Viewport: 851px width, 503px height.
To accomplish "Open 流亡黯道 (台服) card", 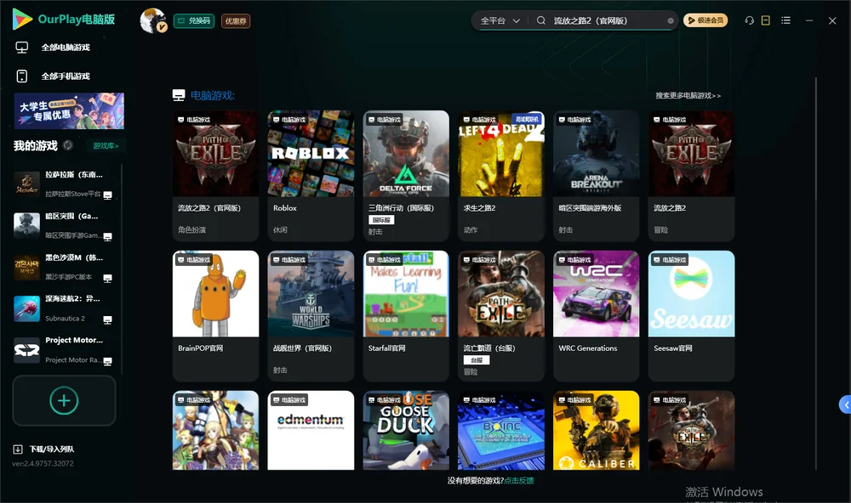I will point(501,316).
